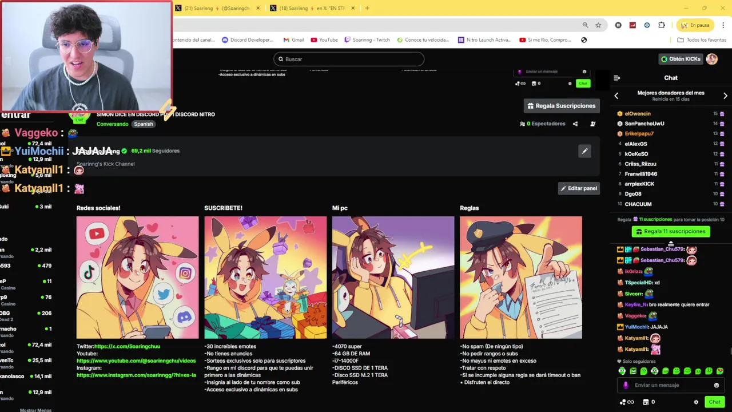Viewport: 732px width, 412px height.
Task: Bookmark page with the star icon
Action: [598, 25]
